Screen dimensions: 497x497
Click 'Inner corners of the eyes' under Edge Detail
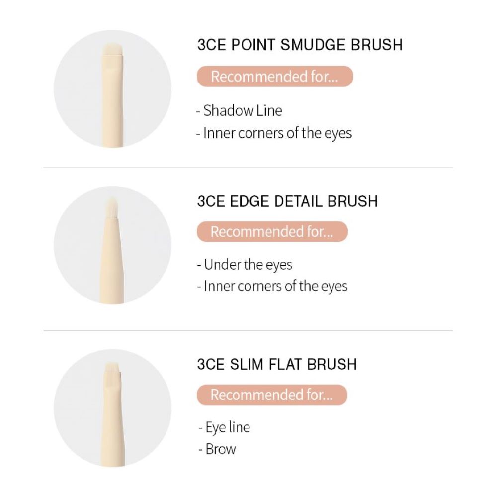point(275,286)
